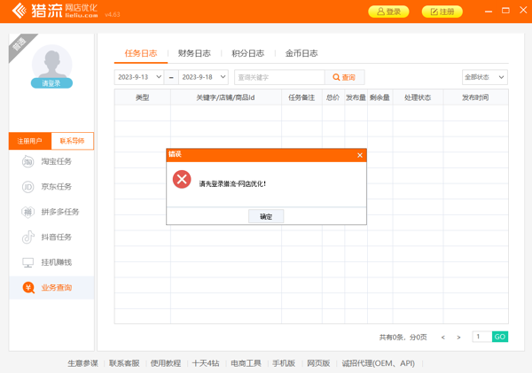532x373 pixels.
Task: Click the Taobao tasks sidebar icon
Action: pos(27,162)
